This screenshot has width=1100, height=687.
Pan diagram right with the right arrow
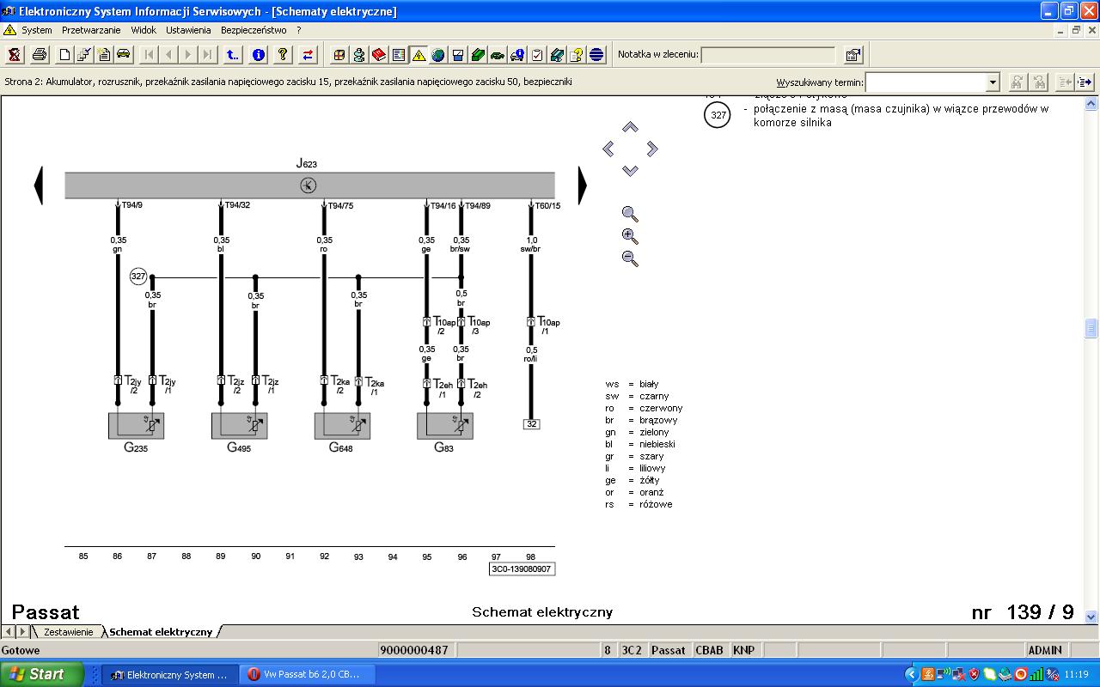(x=651, y=149)
